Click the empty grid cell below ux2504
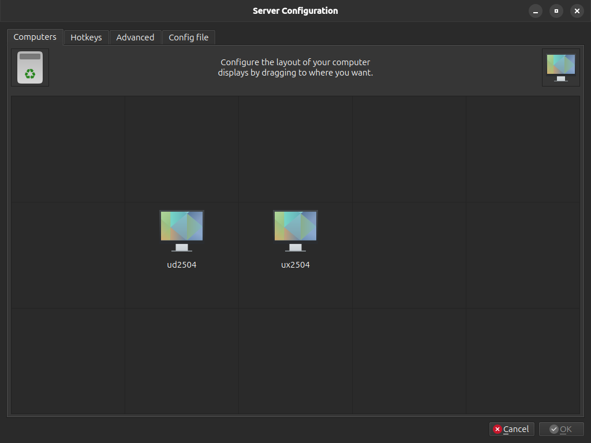The height and width of the screenshot is (443, 591). pos(295,360)
